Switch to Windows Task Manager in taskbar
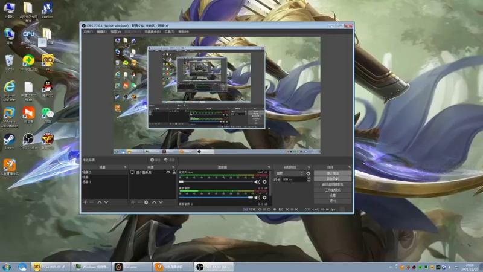This screenshot has height=272, width=483. (91, 267)
